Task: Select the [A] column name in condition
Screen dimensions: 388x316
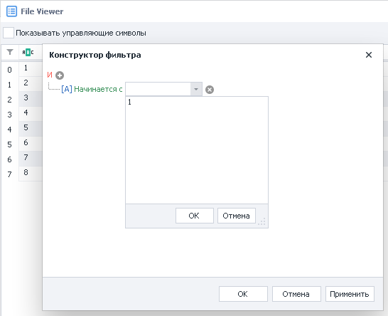Action: pos(67,89)
